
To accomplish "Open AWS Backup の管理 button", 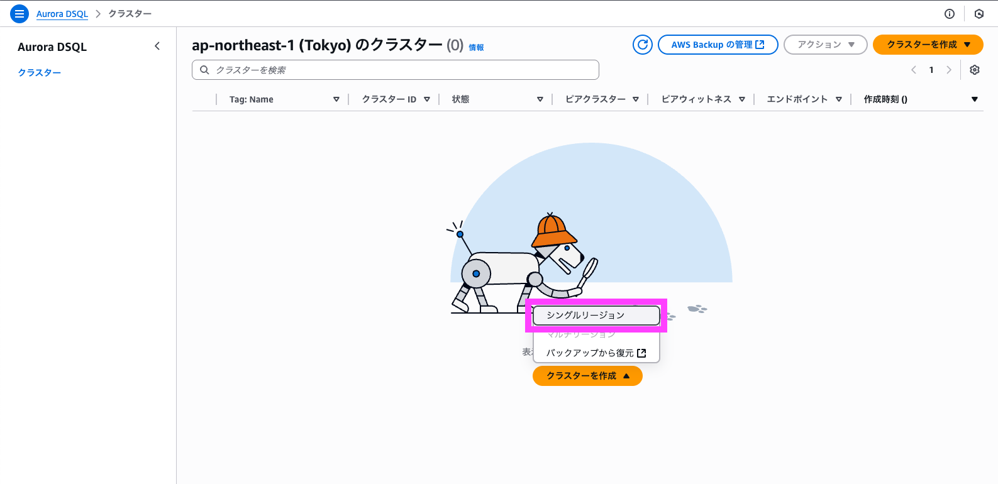I will pos(718,45).
